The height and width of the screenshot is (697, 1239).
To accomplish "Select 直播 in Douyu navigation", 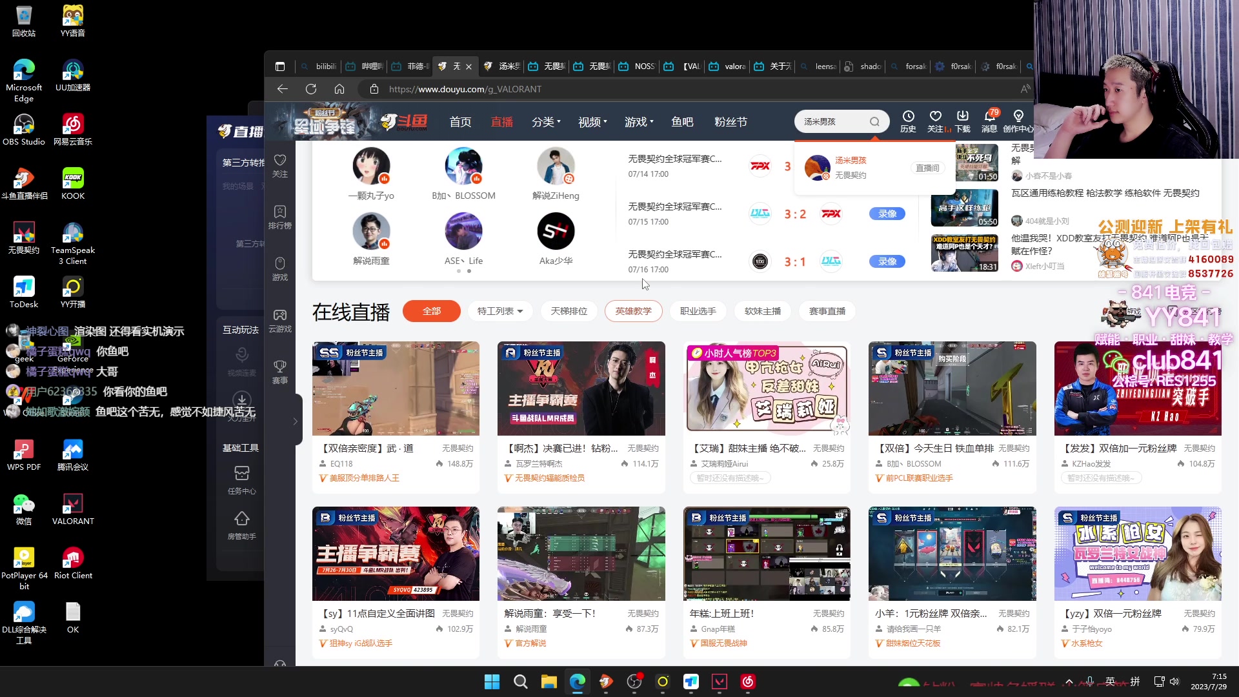I will (501, 122).
